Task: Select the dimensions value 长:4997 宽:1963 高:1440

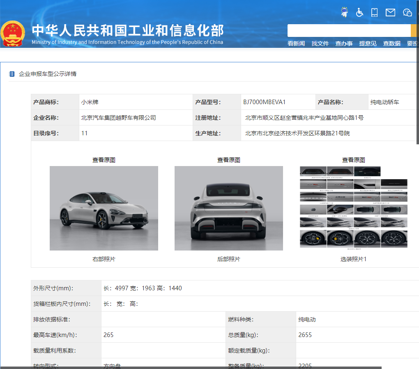Action: (x=143, y=288)
